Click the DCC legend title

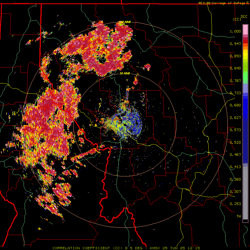[x=244, y=17]
